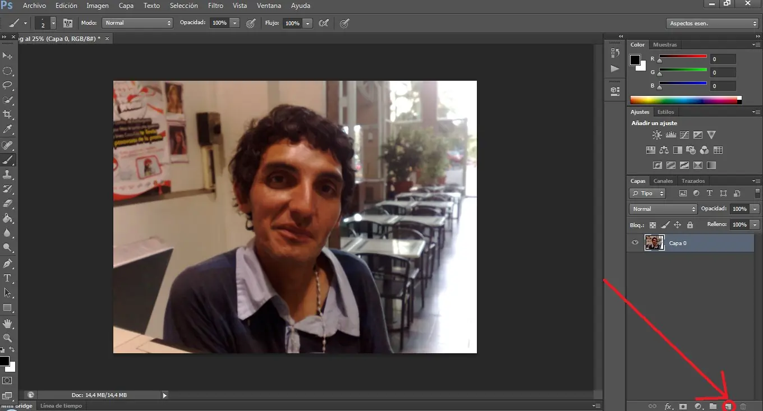This screenshot has width=763, height=411.
Task: Open the layer filter Tipo dropdown
Action: (647, 193)
